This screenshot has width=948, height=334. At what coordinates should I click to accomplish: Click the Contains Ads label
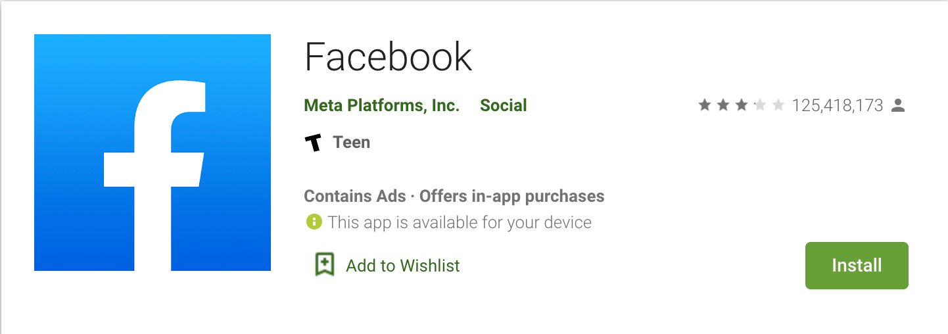pos(356,196)
